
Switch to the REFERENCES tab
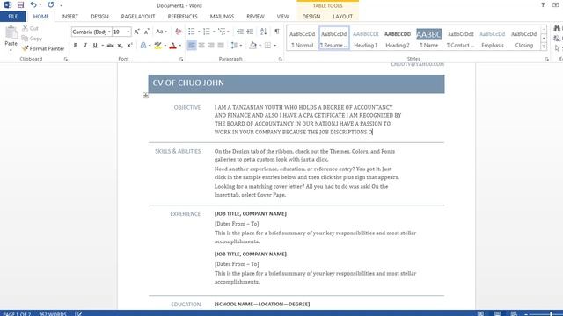point(182,17)
